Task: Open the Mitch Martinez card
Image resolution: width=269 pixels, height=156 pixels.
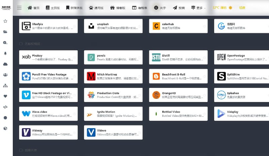Action: click(113, 76)
